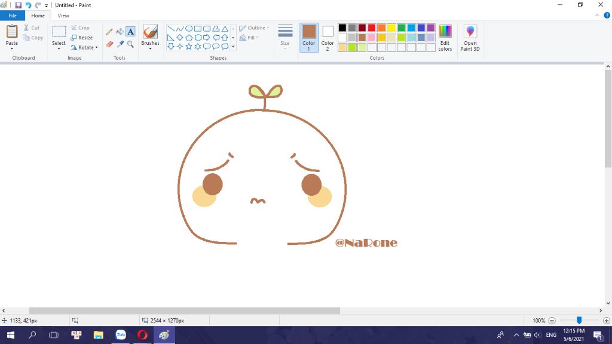Pick the red color swatch
Viewport: 612px width, 344px height.
[372, 27]
